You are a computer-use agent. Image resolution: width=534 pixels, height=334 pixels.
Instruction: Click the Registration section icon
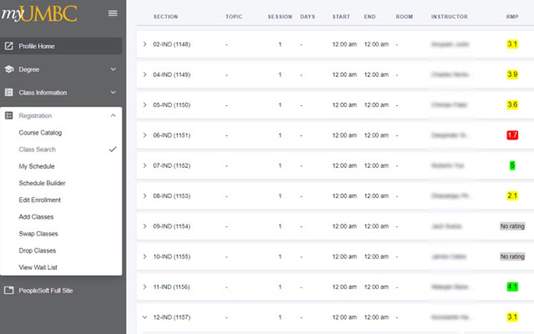point(8,116)
